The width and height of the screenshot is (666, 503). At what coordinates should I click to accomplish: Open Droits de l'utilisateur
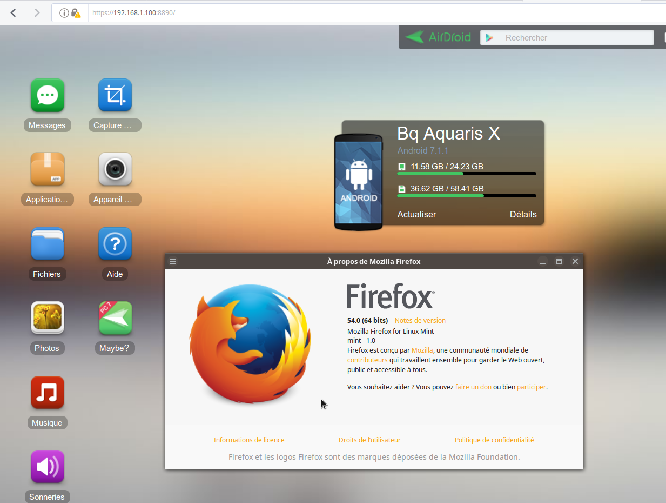click(x=369, y=440)
